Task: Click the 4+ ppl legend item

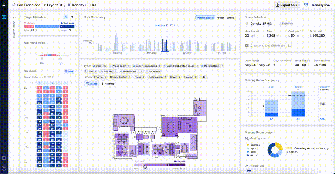Action: [x=252, y=155]
